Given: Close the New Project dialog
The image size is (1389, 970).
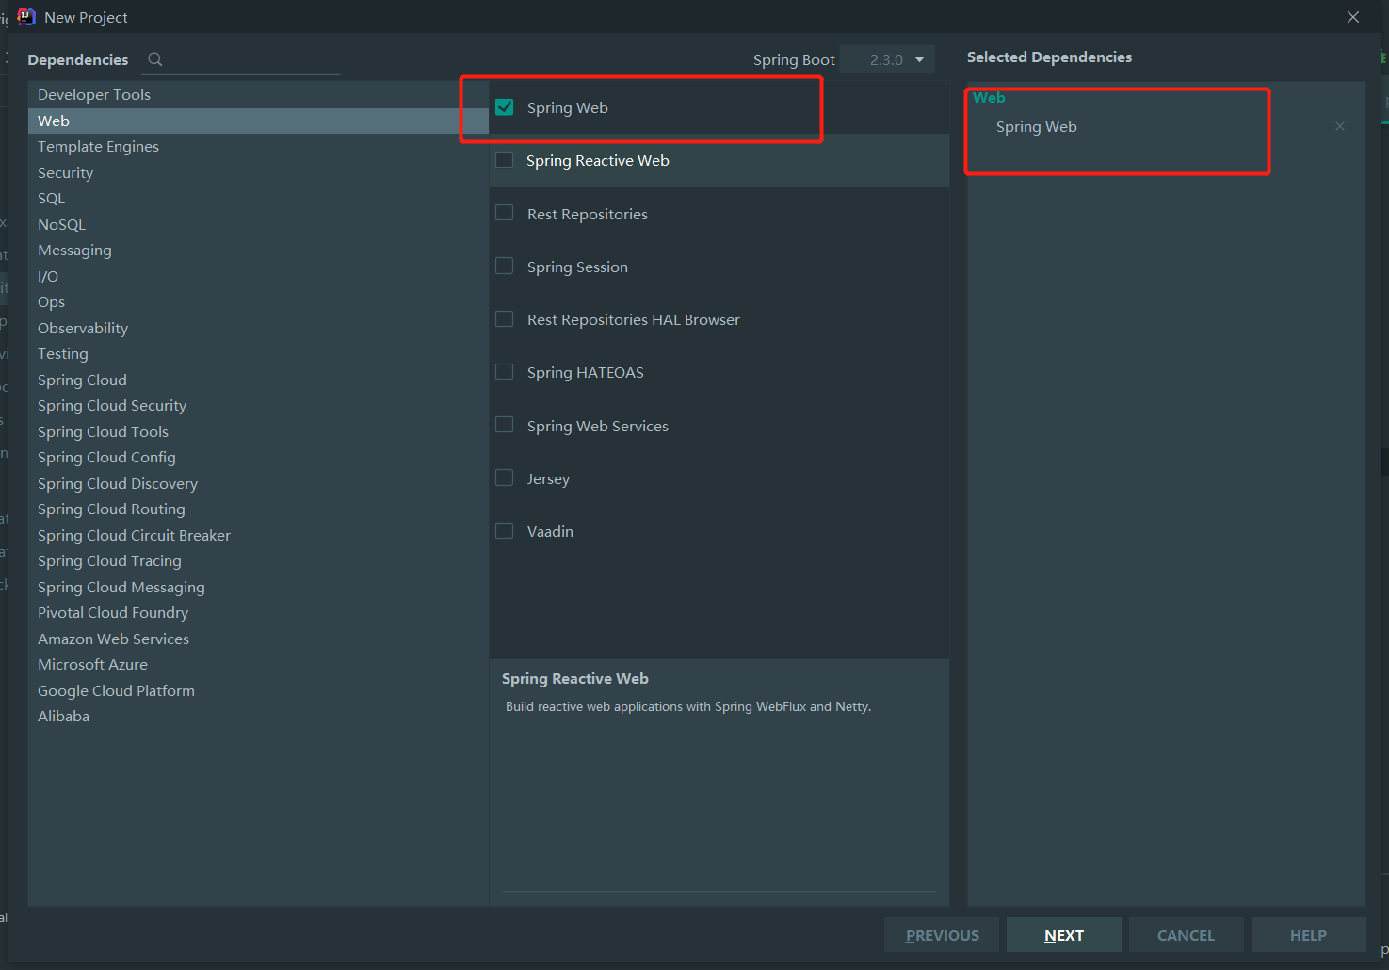Looking at the screenshot, I should tap(1353, 17).
